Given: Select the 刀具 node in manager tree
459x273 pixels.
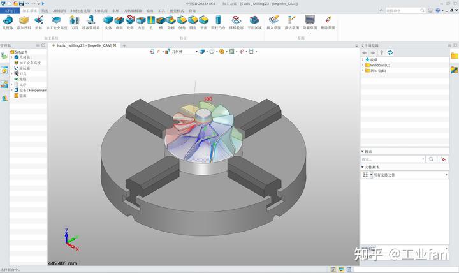Looking at the screenshot, I should tap(24, 73).
